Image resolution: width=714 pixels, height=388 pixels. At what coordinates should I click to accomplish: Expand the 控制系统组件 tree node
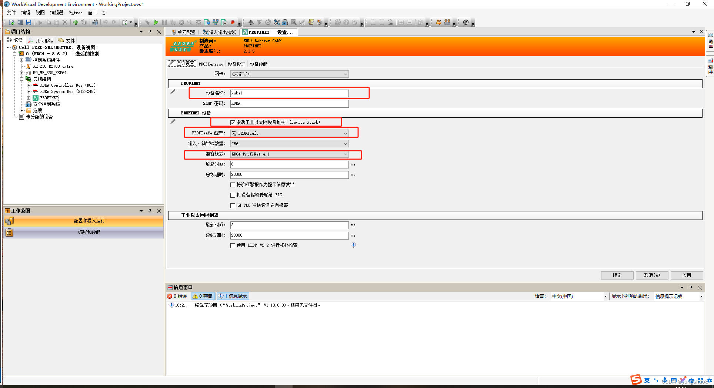[x=21, y=60]
